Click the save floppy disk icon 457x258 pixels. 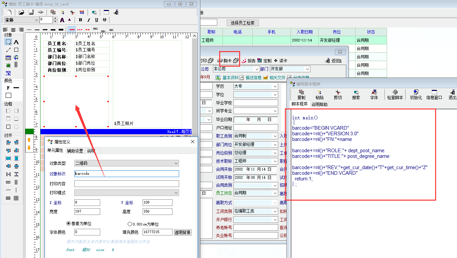coord(31,12)
